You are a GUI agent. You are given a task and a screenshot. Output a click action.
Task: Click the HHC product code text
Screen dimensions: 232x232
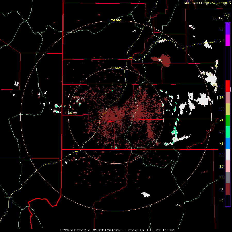coord(227,15)
